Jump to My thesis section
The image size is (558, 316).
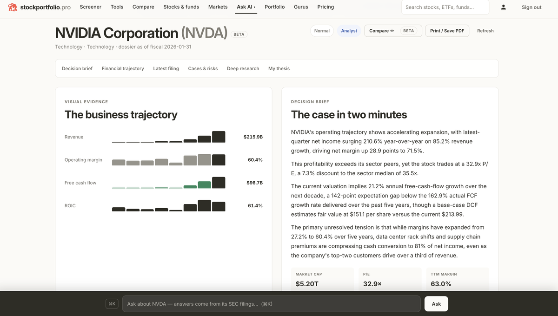click(279, 68)
